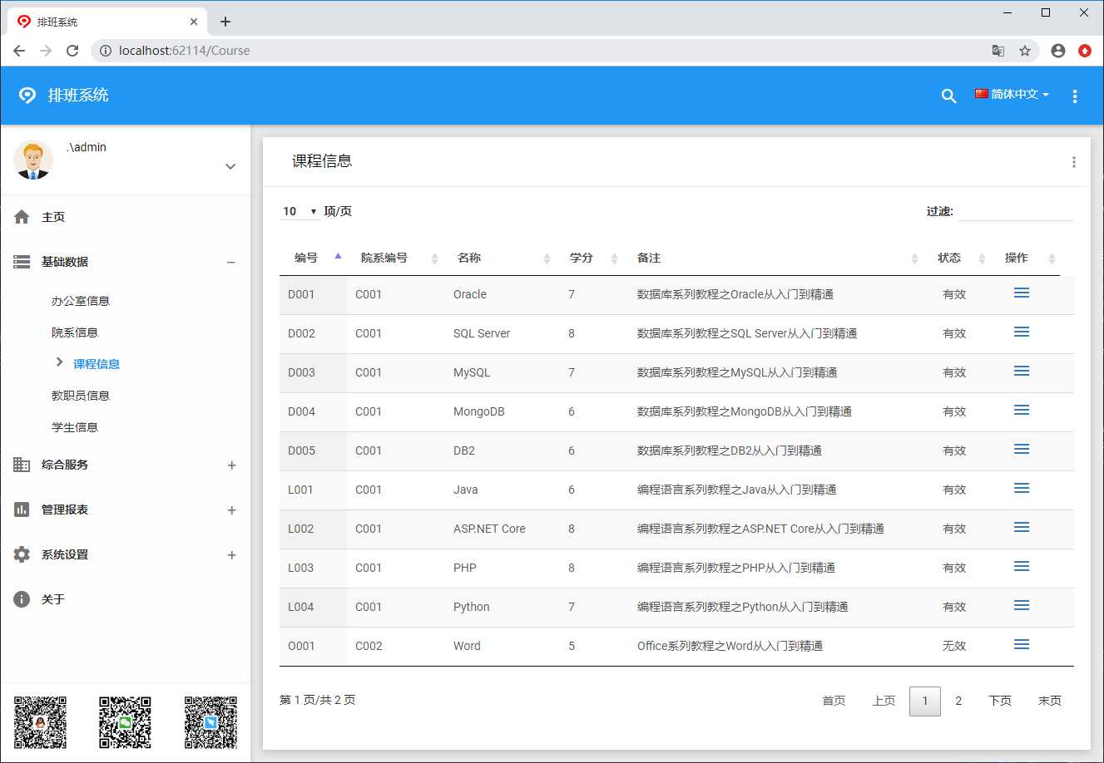
Task: Click the 综合服务 building icon
Action: 22,465
